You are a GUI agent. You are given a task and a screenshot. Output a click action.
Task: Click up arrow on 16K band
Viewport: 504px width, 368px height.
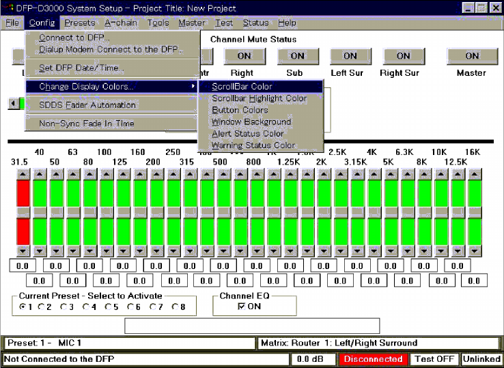pos(475,174)
